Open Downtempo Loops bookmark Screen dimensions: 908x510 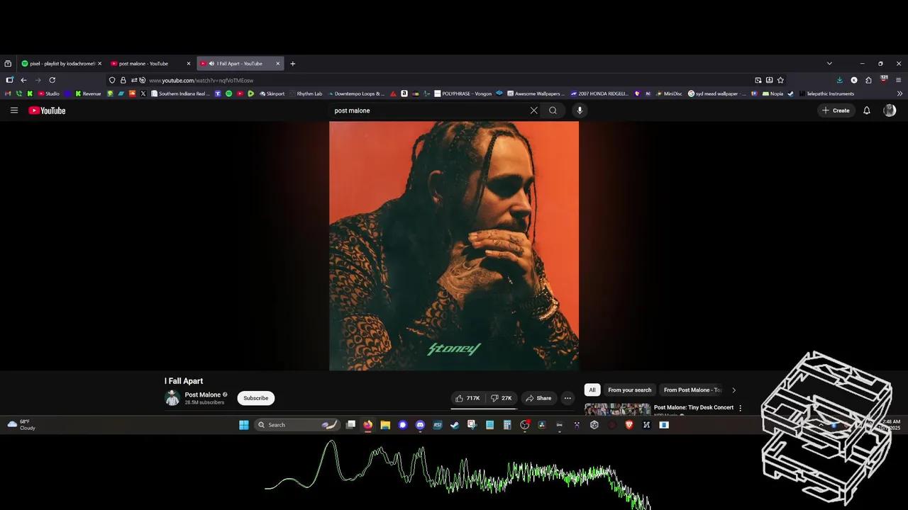point(355,93)
